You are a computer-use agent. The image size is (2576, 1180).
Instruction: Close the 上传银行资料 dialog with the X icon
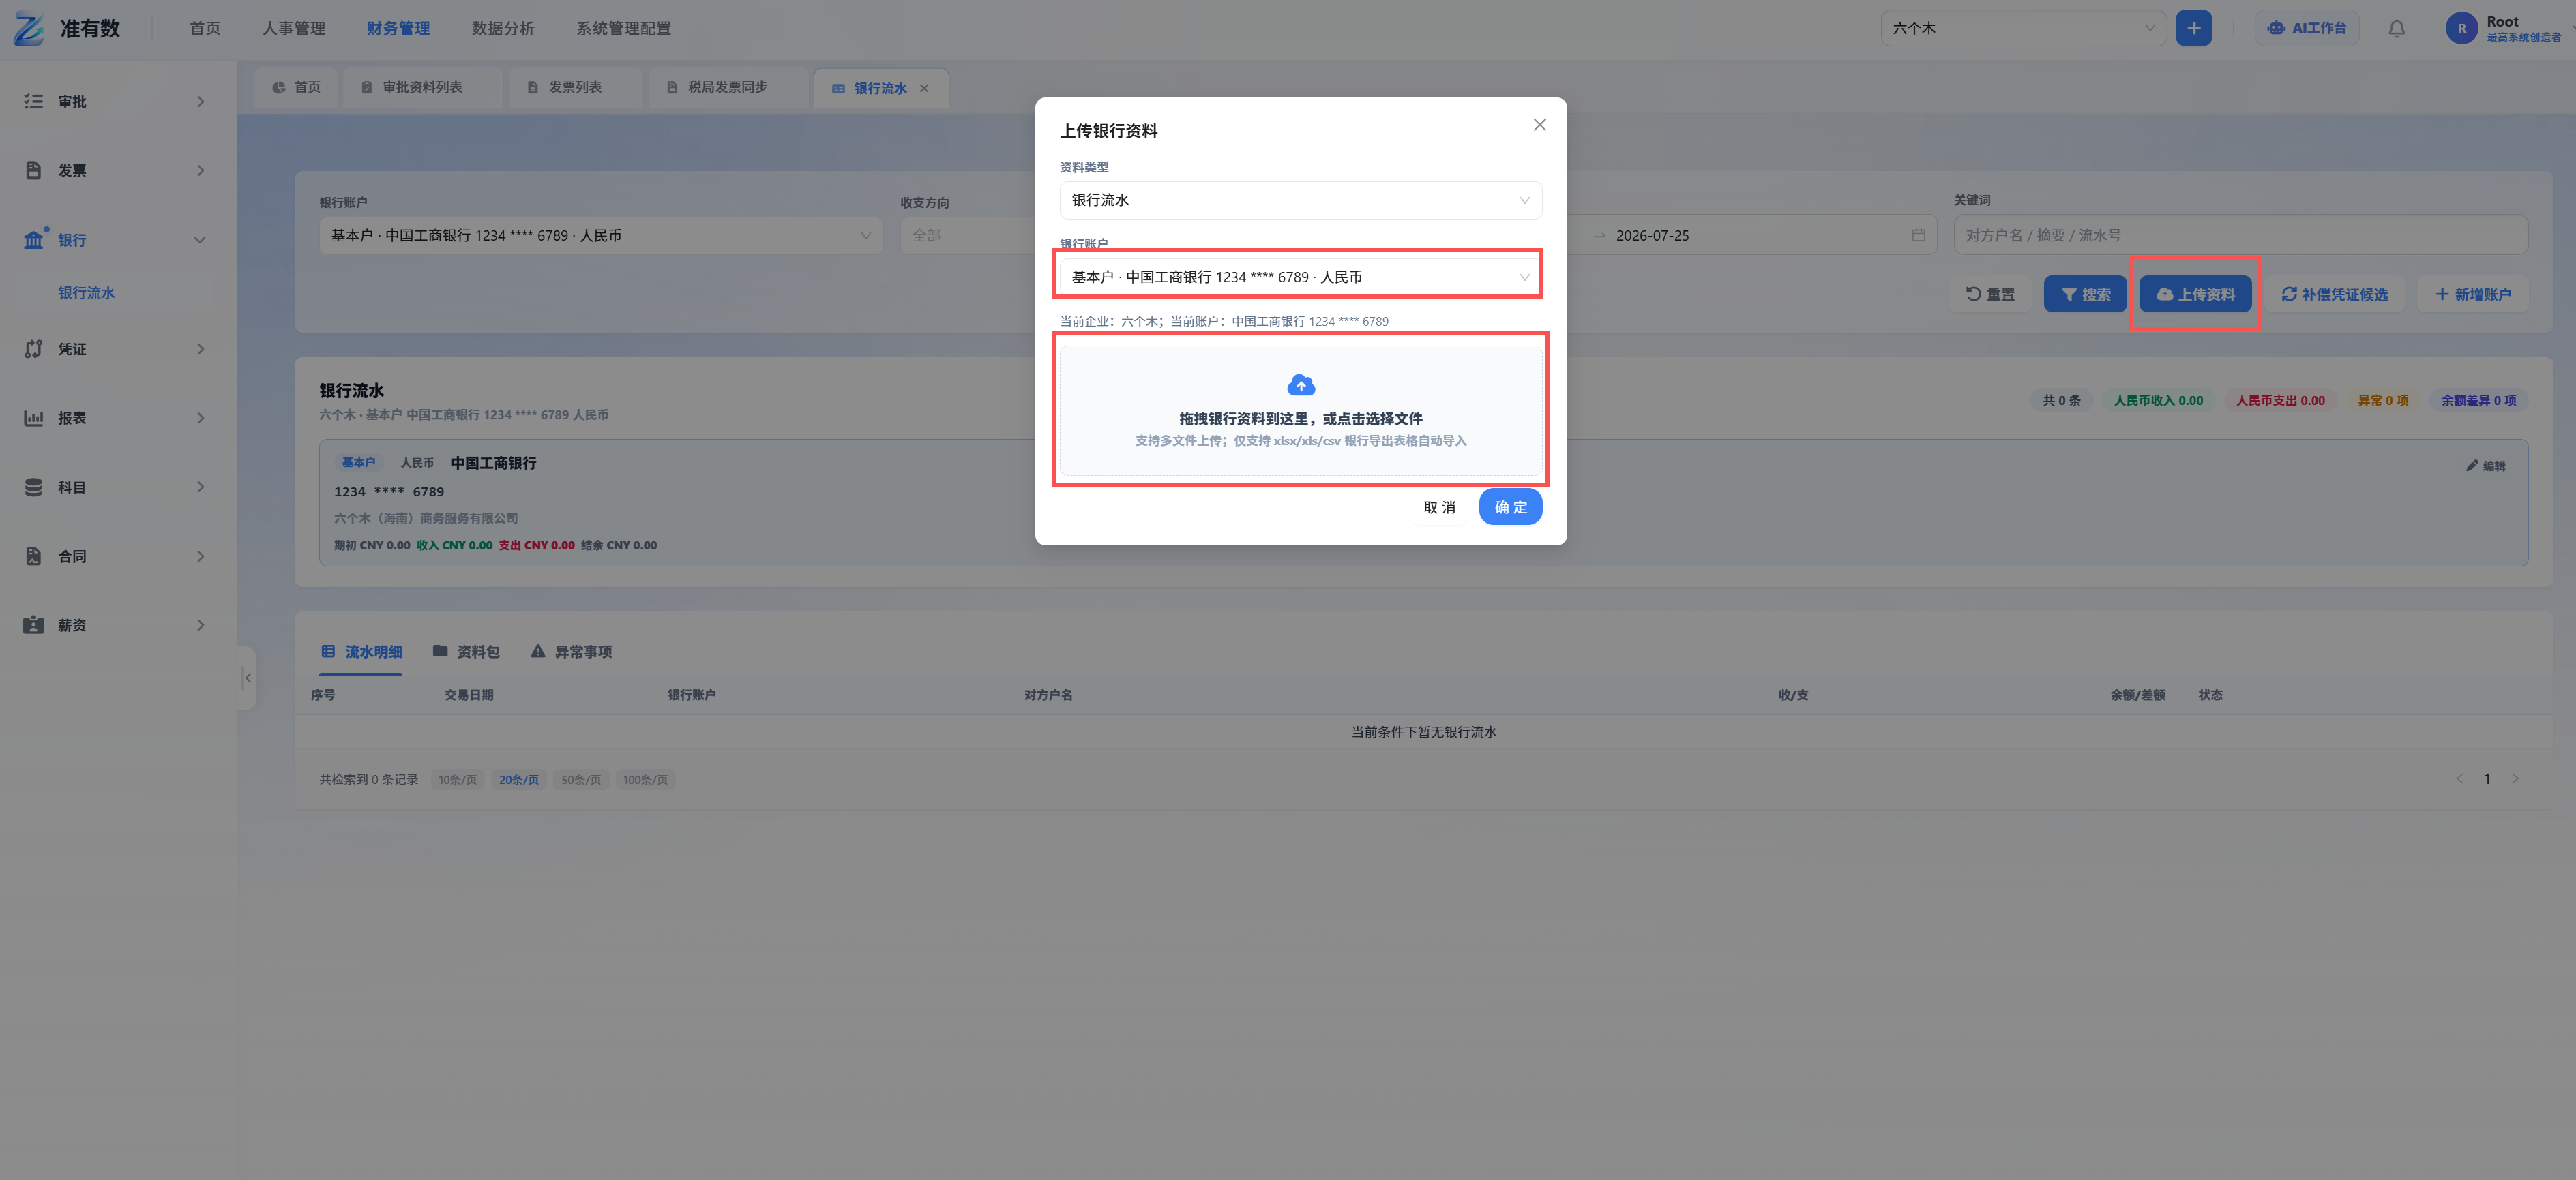pyautogui.click(x=1539, y=125)
